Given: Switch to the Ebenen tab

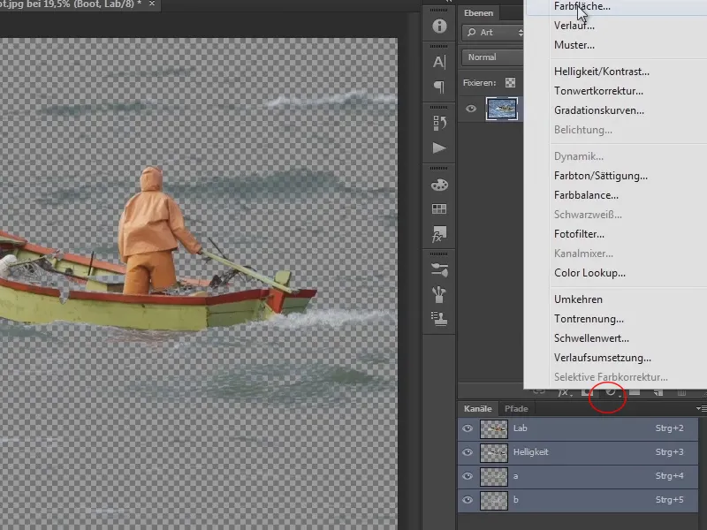Looking at the screenshot, I should pyautogui.click(x=478, y=13).
